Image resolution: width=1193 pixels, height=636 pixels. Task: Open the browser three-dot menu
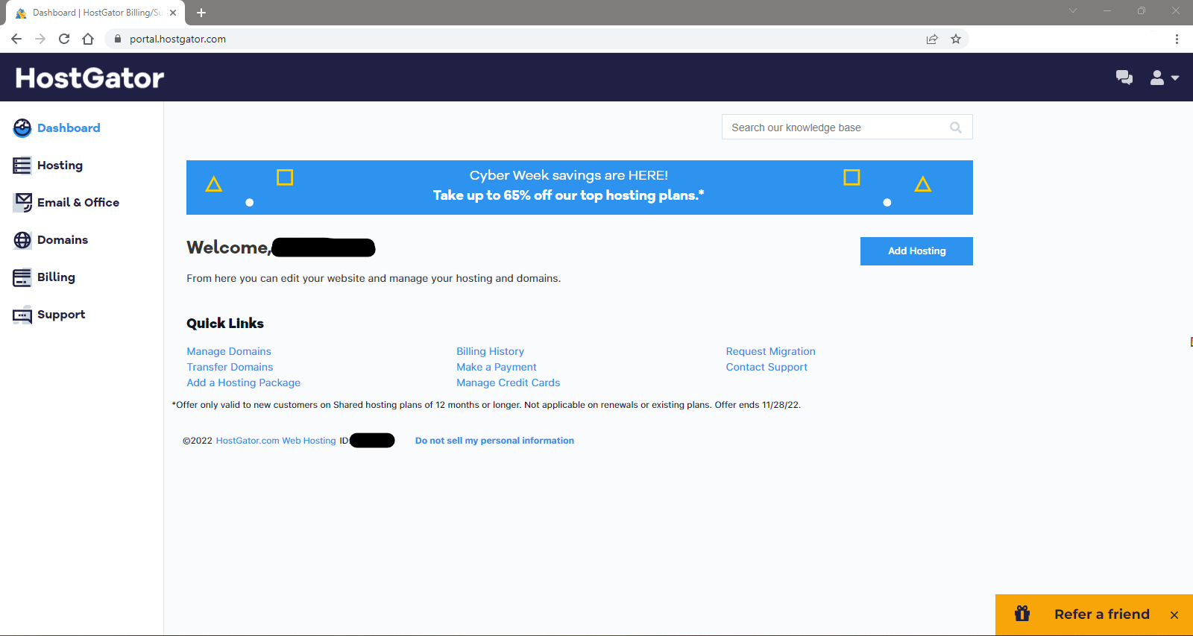pyautogui.click(x=1177, y=39)
